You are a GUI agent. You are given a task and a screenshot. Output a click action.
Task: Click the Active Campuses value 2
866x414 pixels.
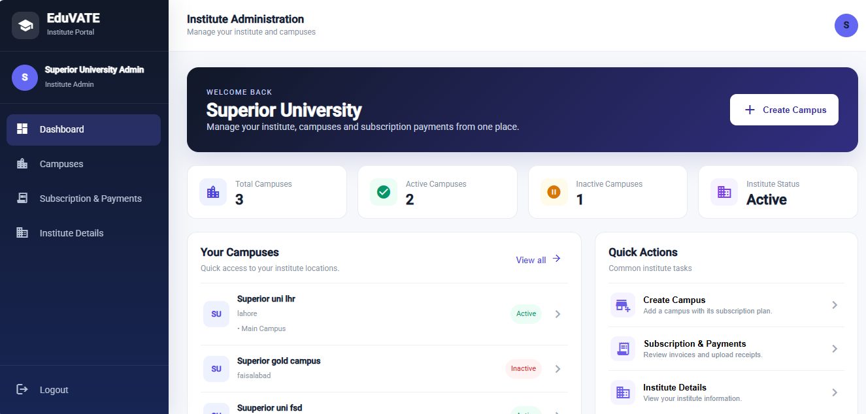[410, 200]
